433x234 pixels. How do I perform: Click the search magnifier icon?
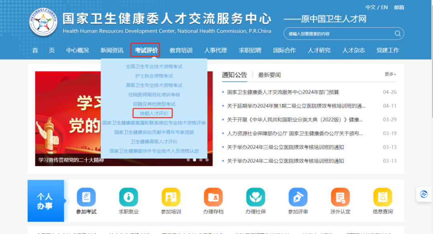coord(397,34)
